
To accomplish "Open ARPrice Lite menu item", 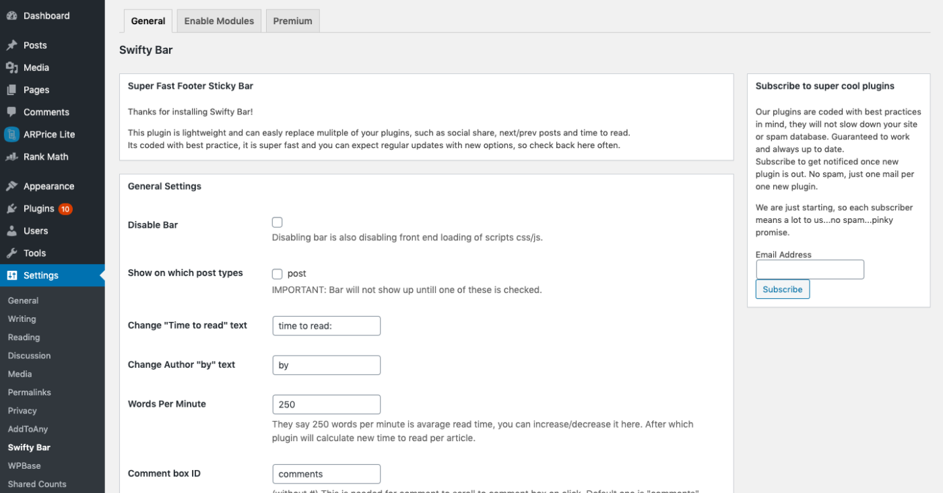I will point(53,134).
